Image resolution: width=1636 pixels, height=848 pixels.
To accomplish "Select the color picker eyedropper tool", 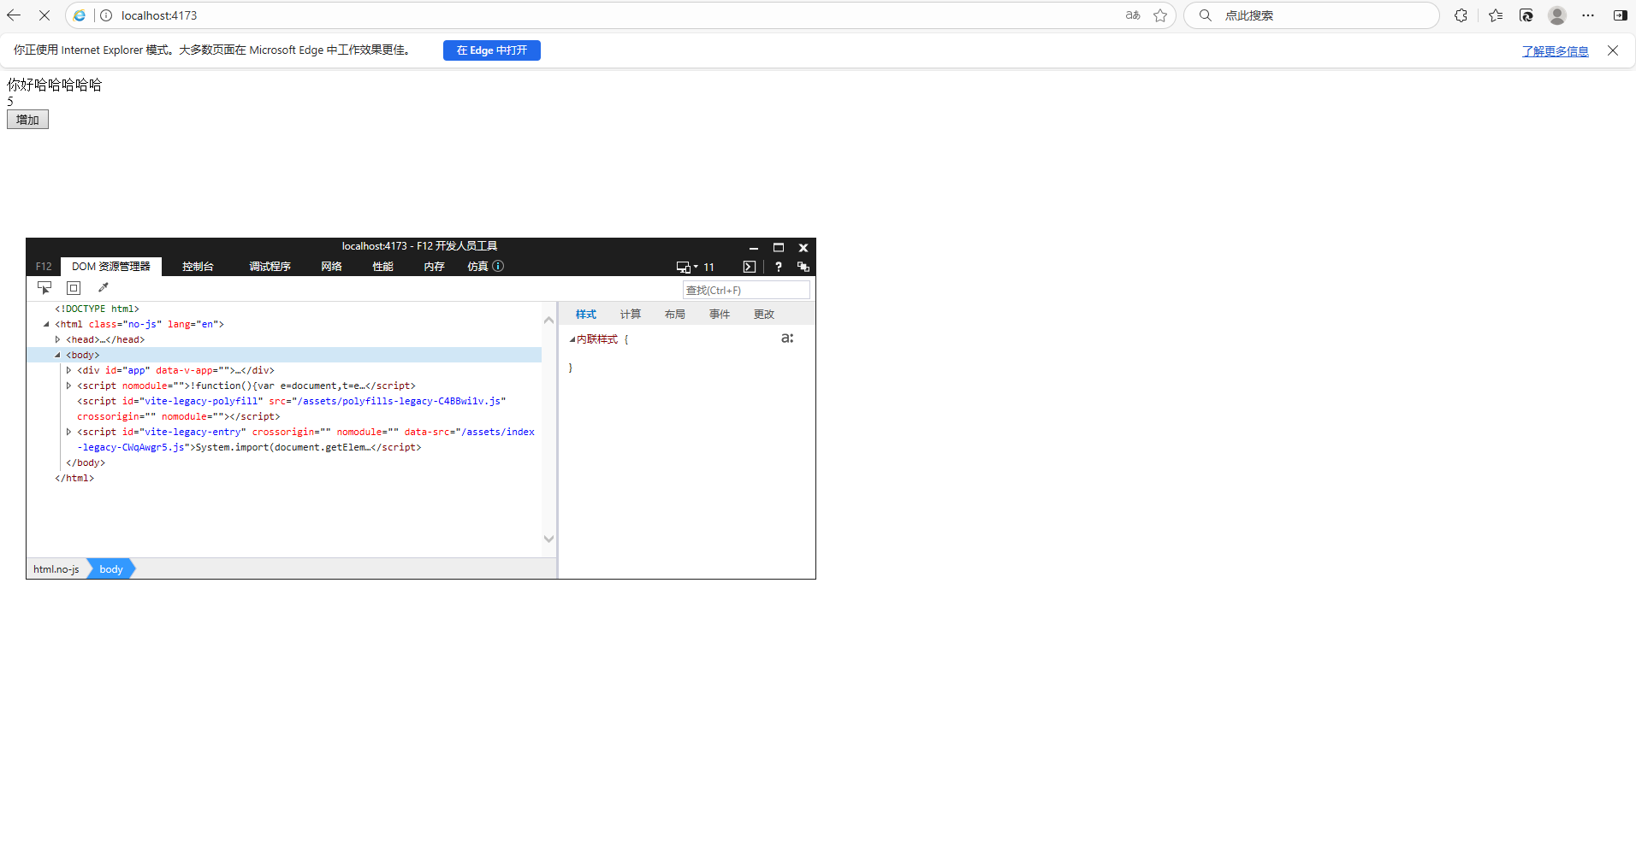I will [104, 288].
